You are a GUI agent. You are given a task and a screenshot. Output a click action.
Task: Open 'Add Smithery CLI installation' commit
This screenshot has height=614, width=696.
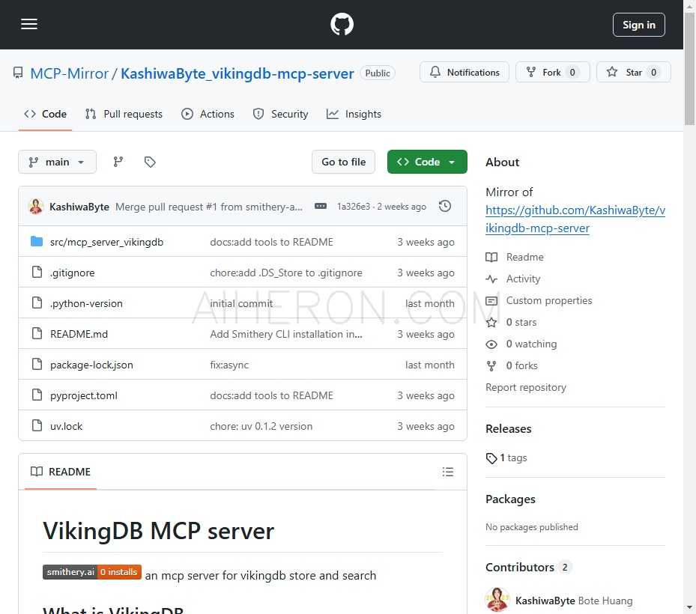tap(286, 334)
